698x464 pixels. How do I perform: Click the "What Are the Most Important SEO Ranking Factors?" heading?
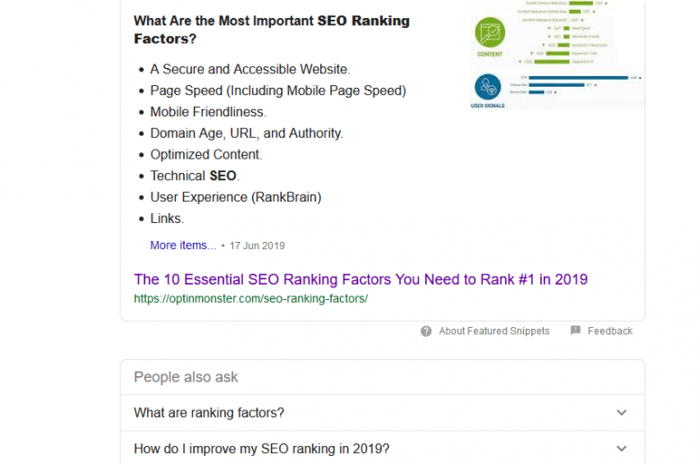tap(271, 30)
